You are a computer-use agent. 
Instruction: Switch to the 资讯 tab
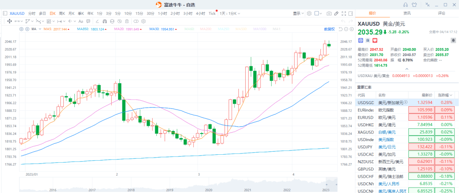point(407,14)
